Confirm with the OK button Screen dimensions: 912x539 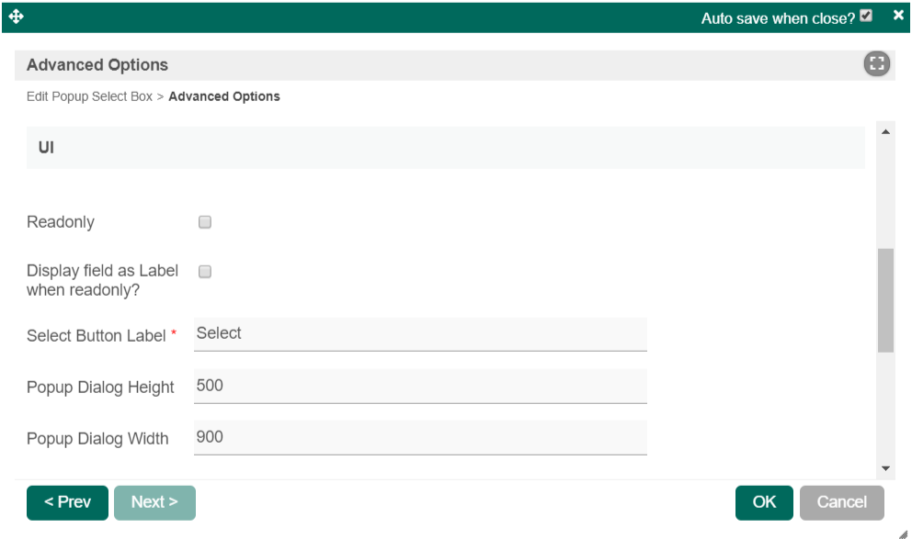[764, 502]
